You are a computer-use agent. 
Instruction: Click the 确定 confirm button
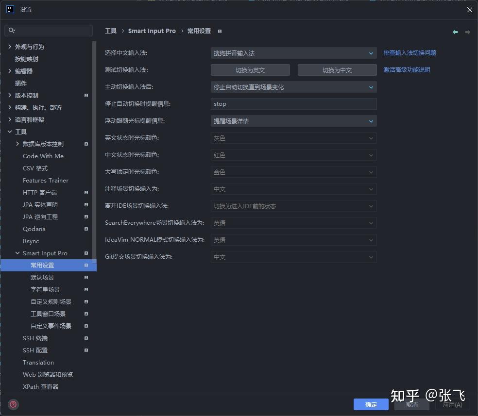point(371,404)
